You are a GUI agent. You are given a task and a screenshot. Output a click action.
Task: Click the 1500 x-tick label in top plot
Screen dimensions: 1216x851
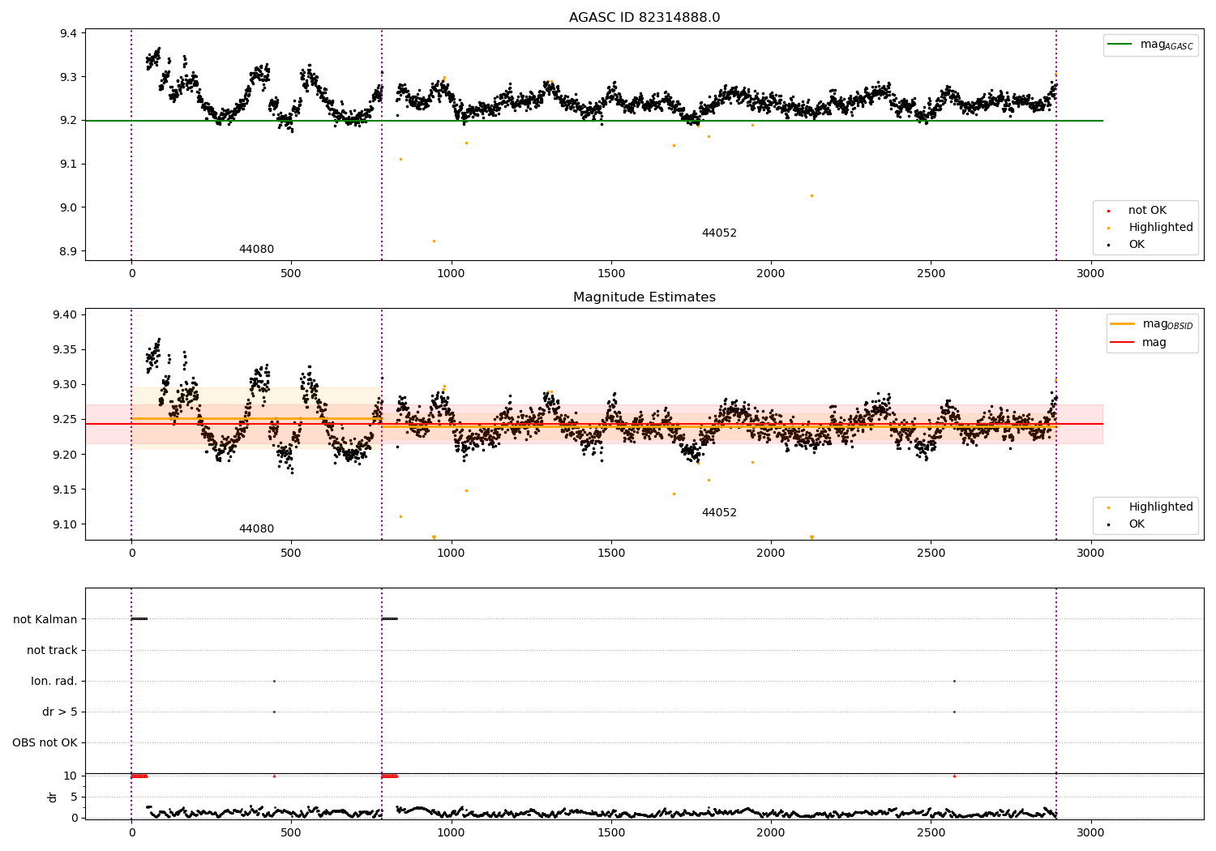[x=611, y=274]
